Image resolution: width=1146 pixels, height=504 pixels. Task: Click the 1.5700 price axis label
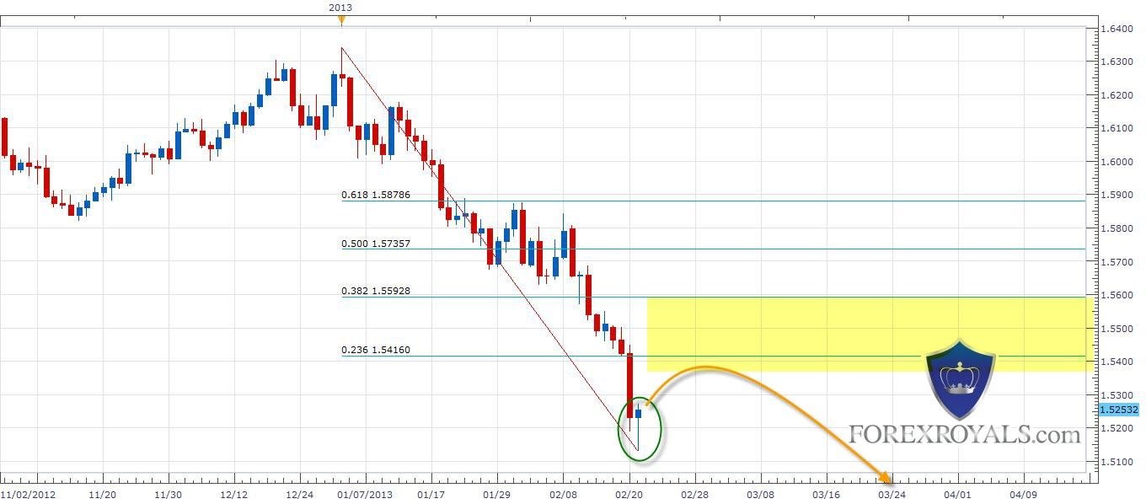coord(1117,262)
